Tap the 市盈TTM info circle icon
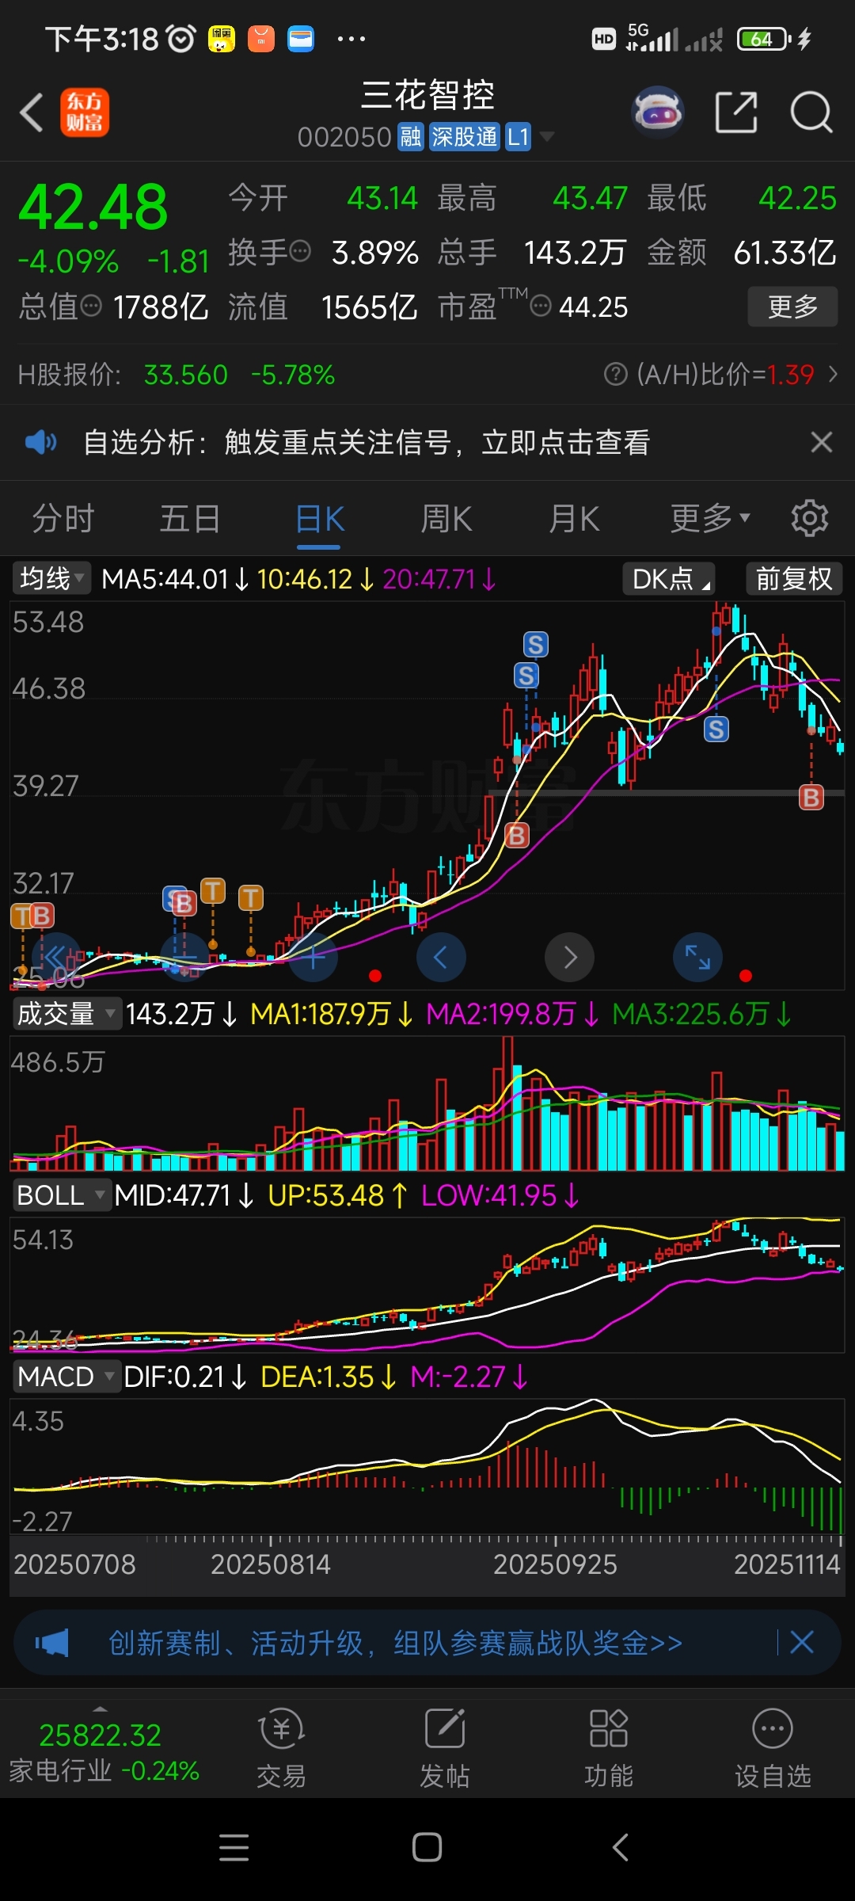855x1901 pixels. coord(540,306)
